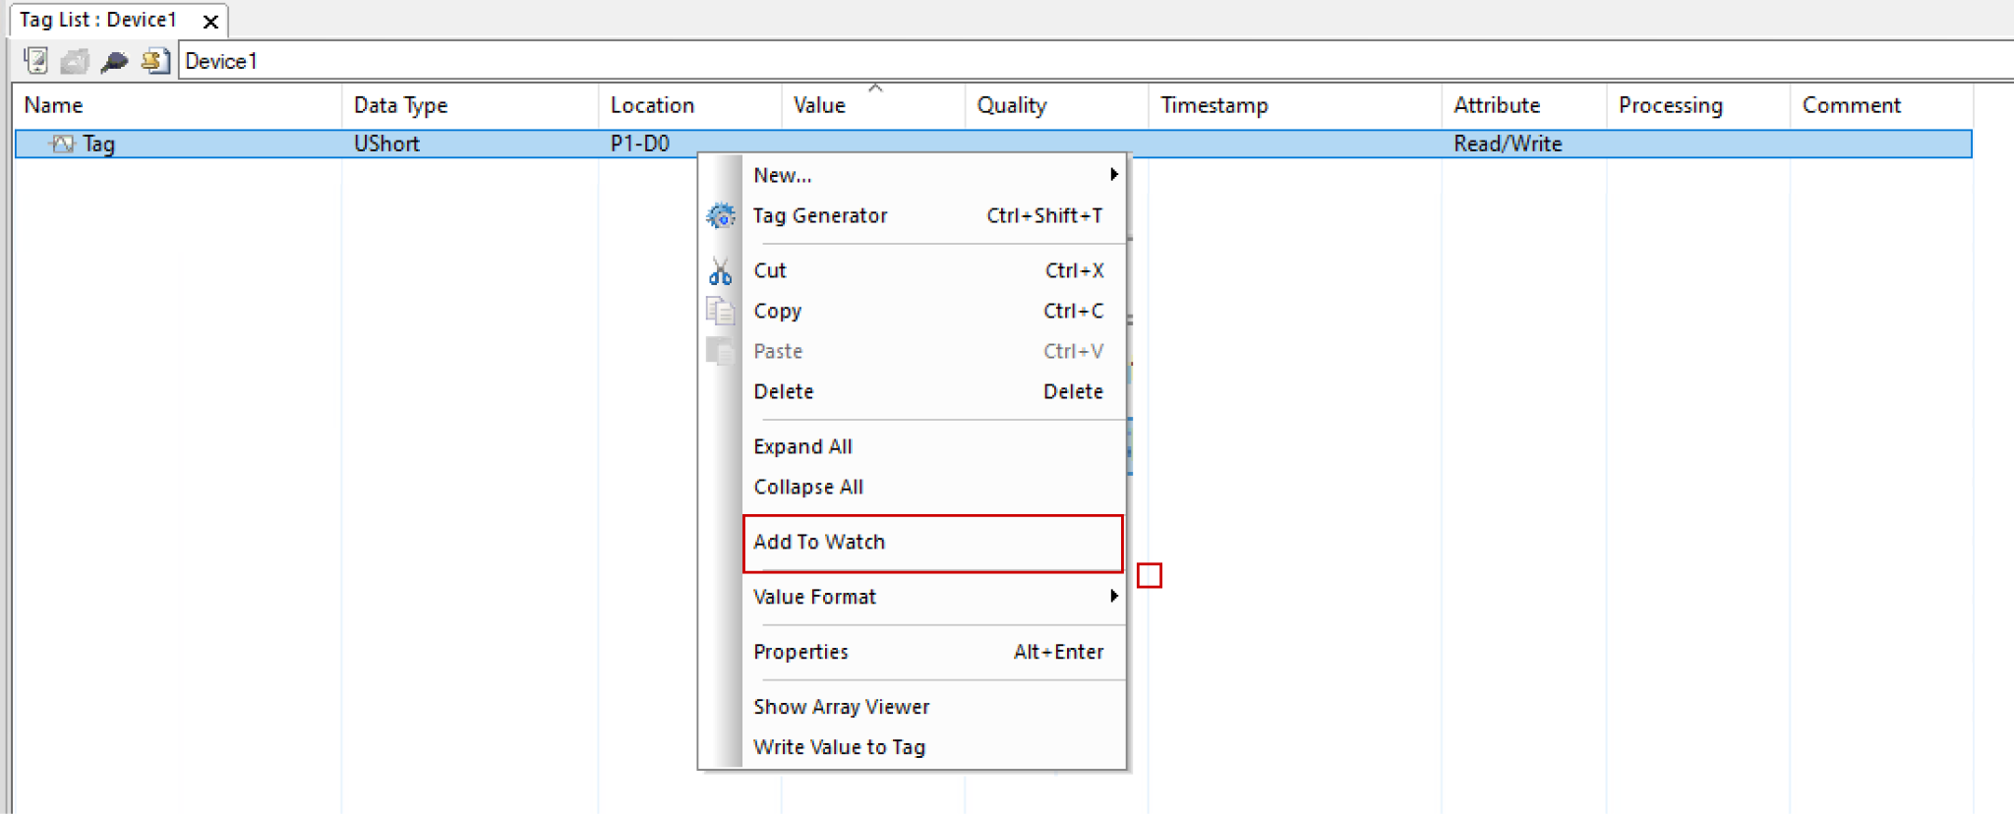The image size is (2014, 814).
Task: Click the document script icon beside Device1 field
Action: click(154, 61)
